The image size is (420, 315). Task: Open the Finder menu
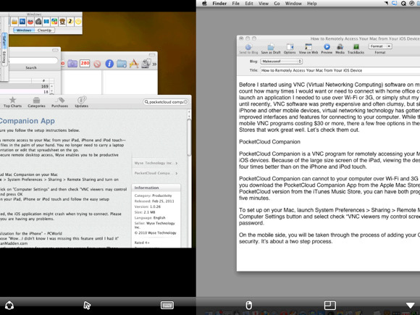click(x=219, y=4)
